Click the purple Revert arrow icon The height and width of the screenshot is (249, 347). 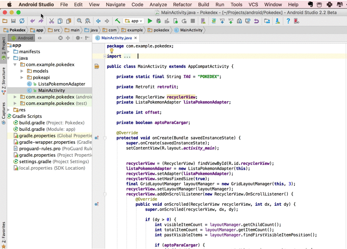256,21
